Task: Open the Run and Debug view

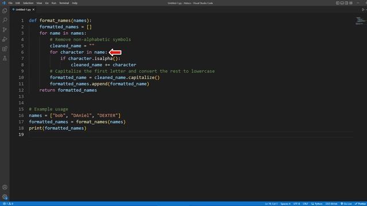Action: click(x=5, y=39)
